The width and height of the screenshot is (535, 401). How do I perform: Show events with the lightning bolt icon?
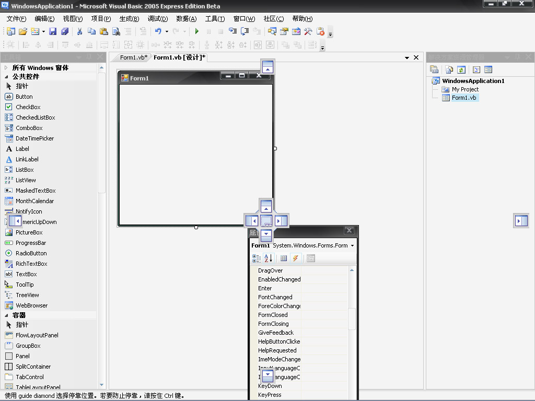click(296, 258)
